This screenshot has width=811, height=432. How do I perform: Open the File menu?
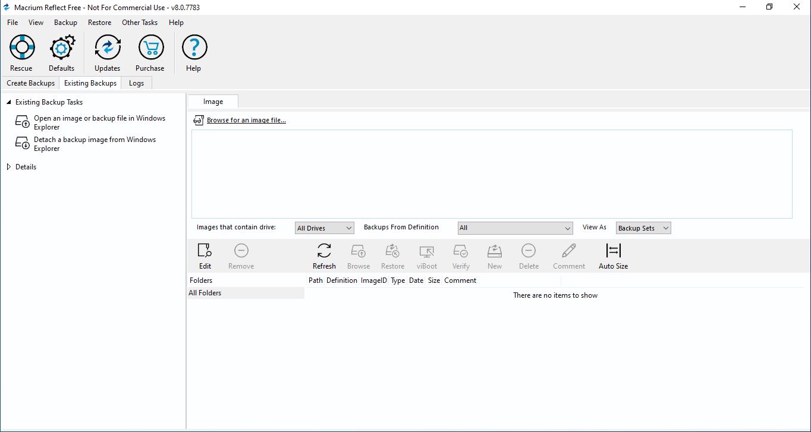[x=12, y=23]
